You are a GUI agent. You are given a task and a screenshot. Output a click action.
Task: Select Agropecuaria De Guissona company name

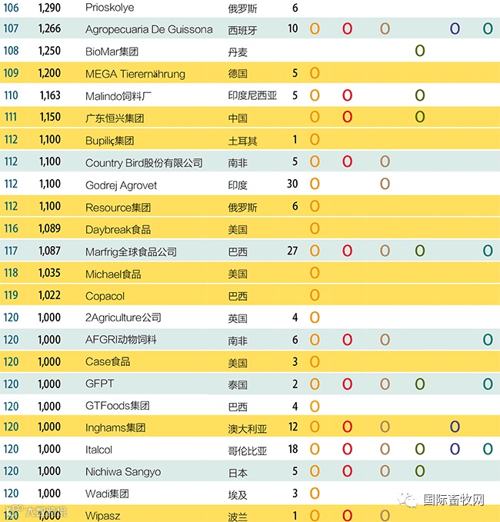[x=149, y=29]
